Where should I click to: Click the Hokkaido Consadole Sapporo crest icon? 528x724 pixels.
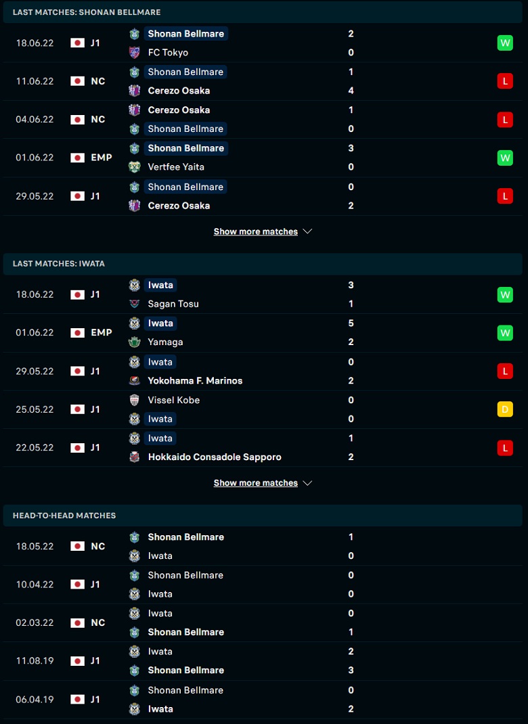point(135,457)
